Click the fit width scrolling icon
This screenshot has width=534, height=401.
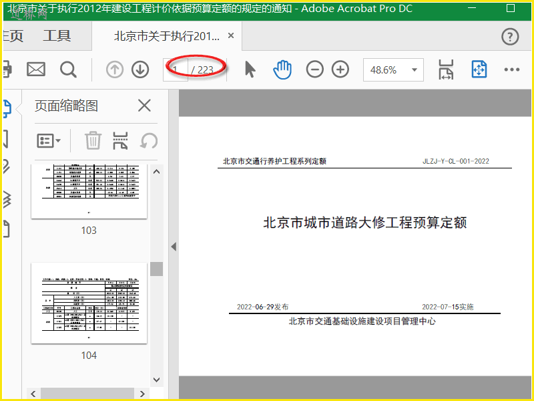pos(446,70)
